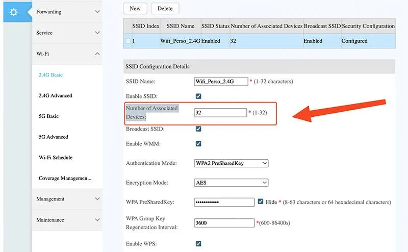Screen dimensions: 408x252
Task: Expand the Forwarding menu section
Action: pos(67,12)
